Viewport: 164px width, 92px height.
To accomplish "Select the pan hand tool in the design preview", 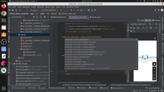I will pos(154,64).
